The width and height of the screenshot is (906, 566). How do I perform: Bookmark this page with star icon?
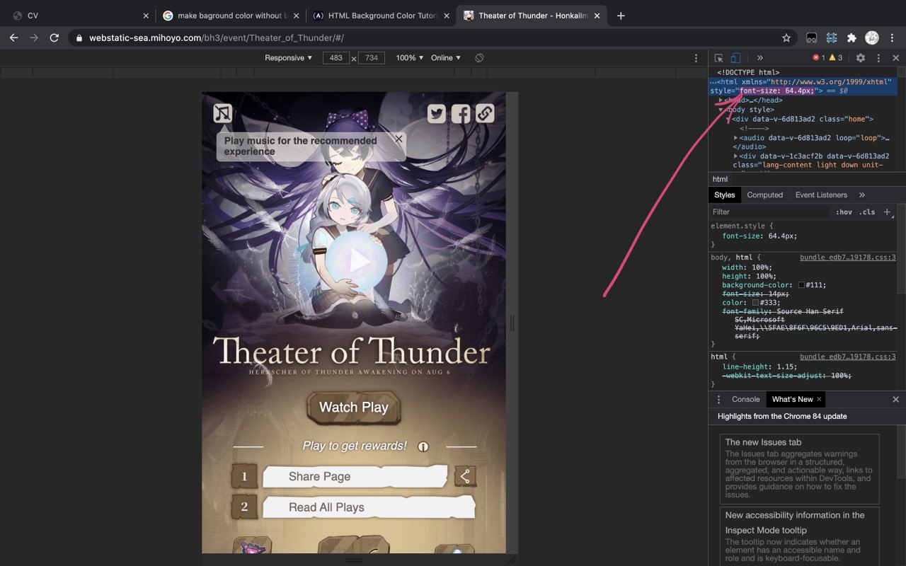point(786,37)
